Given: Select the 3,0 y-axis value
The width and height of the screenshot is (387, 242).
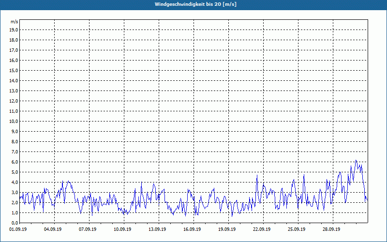Looking at the screenshot, I should pos(15,192).
